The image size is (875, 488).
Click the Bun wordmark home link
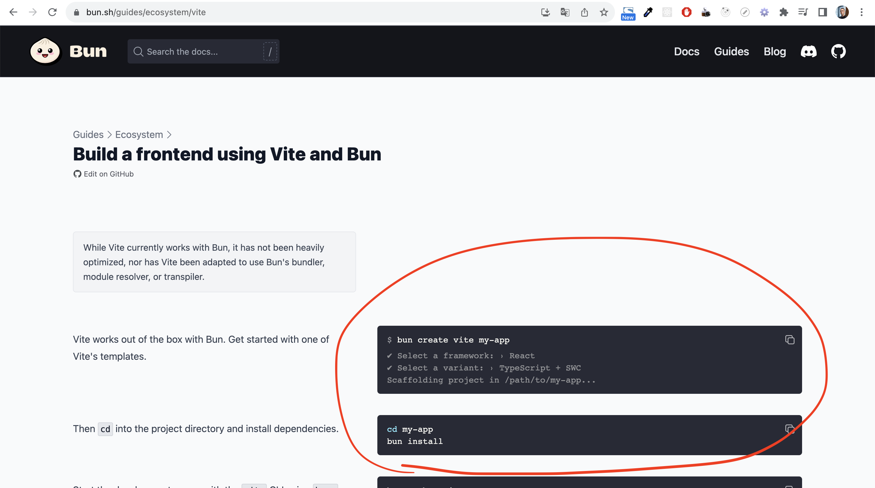(88, 51)
